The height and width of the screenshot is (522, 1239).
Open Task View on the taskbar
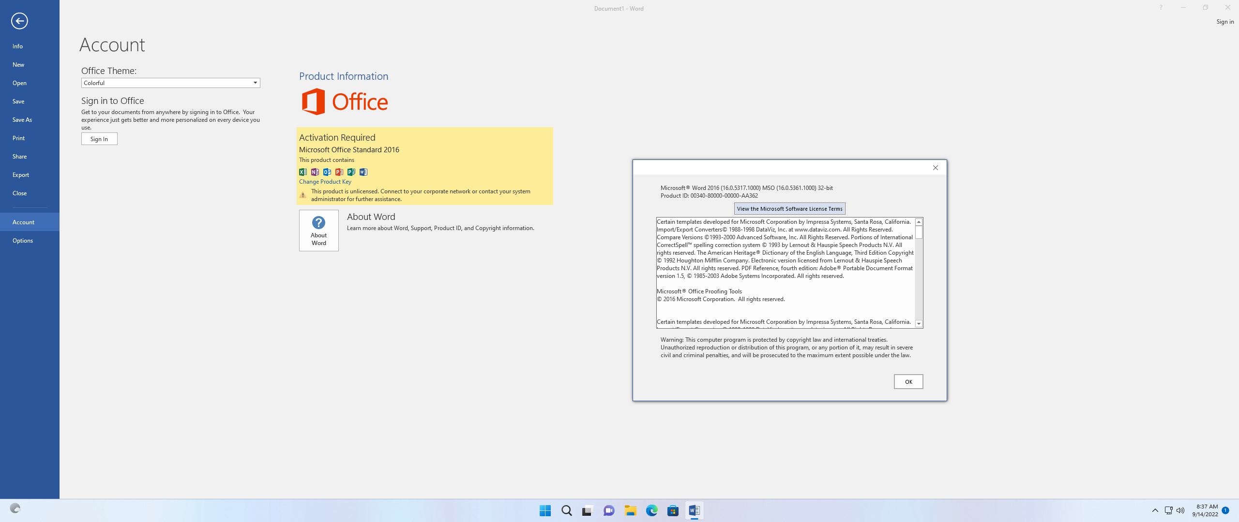(588, 510)
